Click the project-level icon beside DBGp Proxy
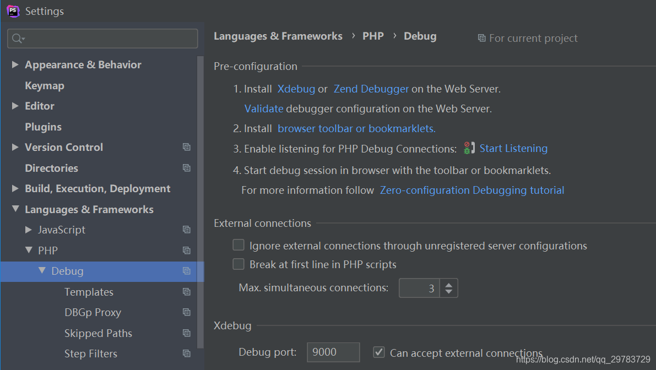The height and width of the screenshot is (370, 656). click(187, 312)
